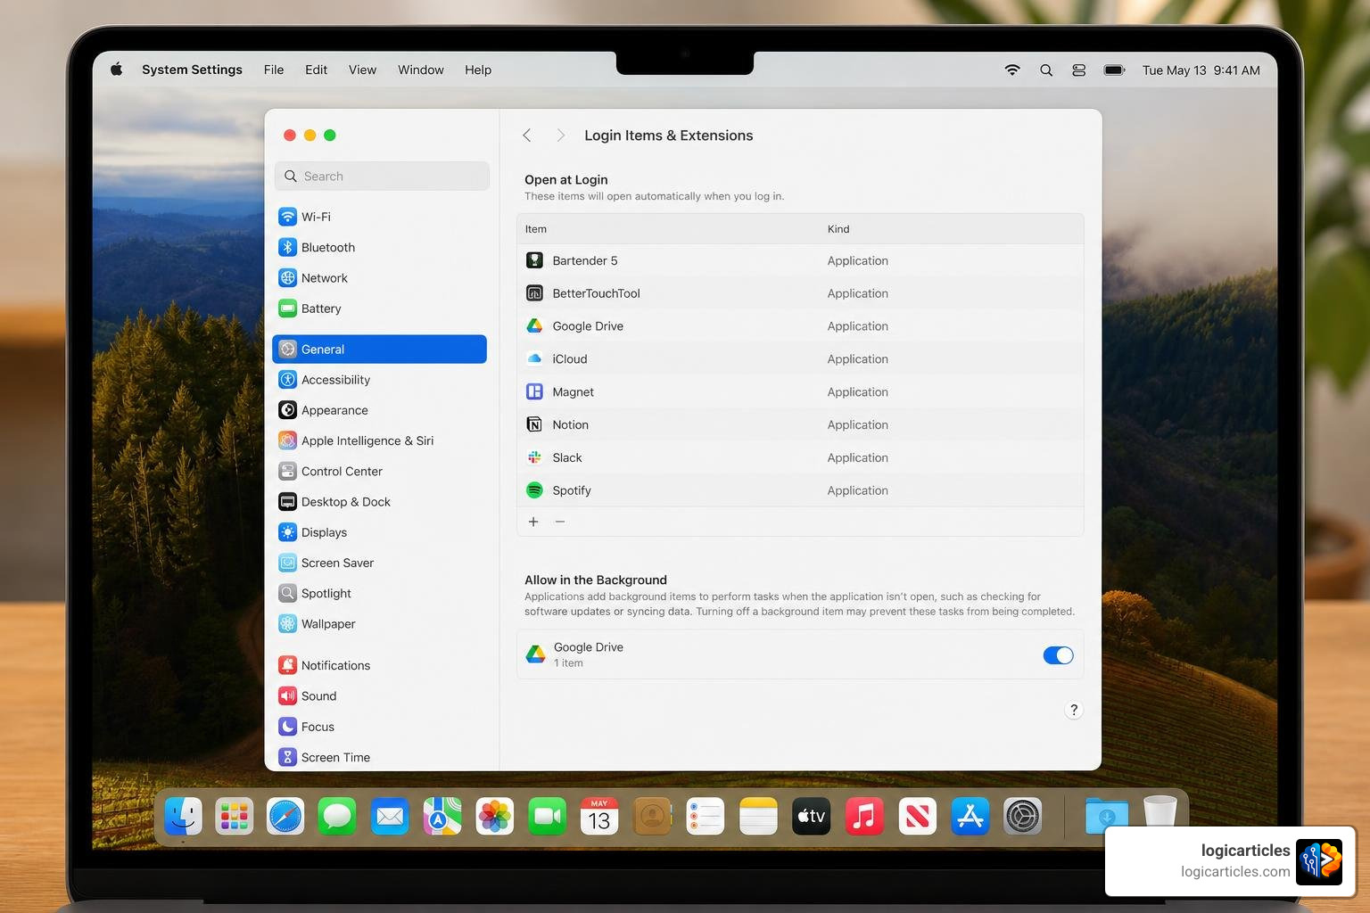Open help with the question mark button
The height and width of the screenshot is (913, 1370).
(1074, 711)
